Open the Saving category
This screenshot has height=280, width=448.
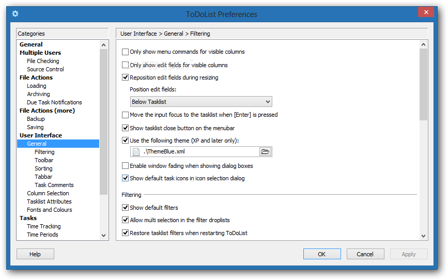pos(35,128)
